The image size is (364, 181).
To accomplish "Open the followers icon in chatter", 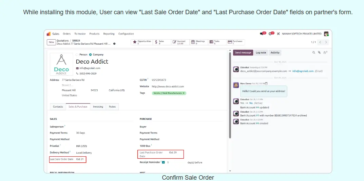I will coord(325,52).
